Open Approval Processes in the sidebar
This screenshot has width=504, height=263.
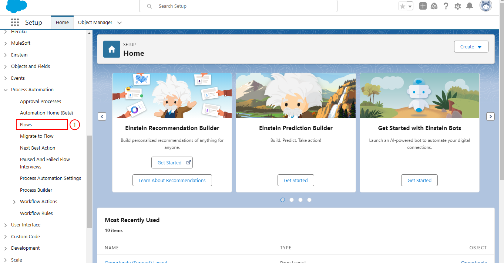[41, 101]
